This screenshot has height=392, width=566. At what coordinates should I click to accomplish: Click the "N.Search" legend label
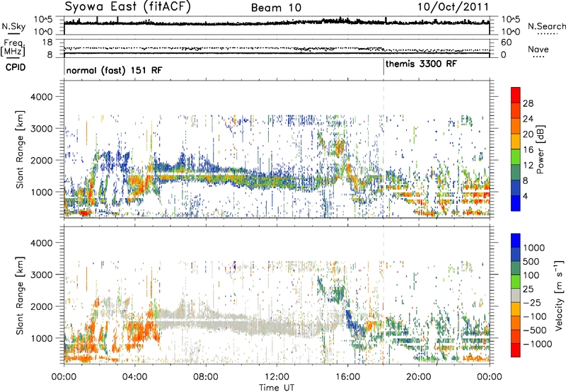click(546, 26)
